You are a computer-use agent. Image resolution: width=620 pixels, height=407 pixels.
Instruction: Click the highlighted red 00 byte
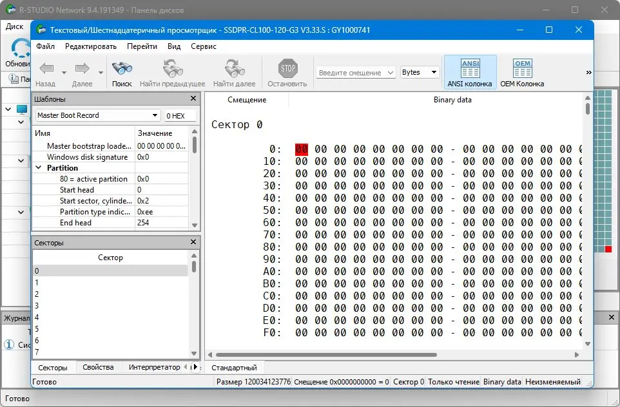coord(302,149)
